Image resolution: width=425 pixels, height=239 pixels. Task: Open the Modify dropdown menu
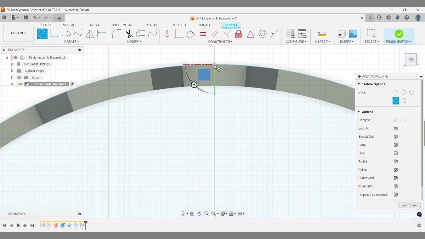click(134, 41)
